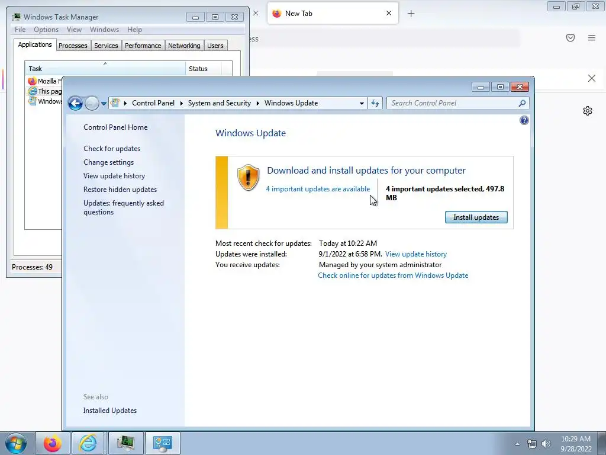Image resolution: width=606 pixels, height=455 pixels.
Task: Select 'This pag' Internet Explorer task row
Action: point(44,91)
